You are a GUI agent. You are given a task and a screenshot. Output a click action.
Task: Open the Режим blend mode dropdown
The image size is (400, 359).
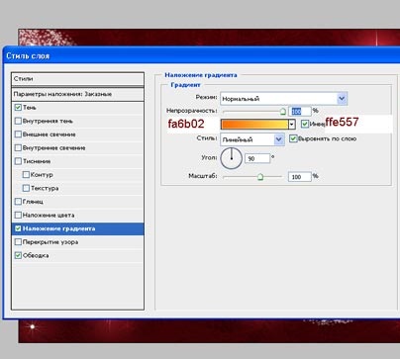pos(342,99)
